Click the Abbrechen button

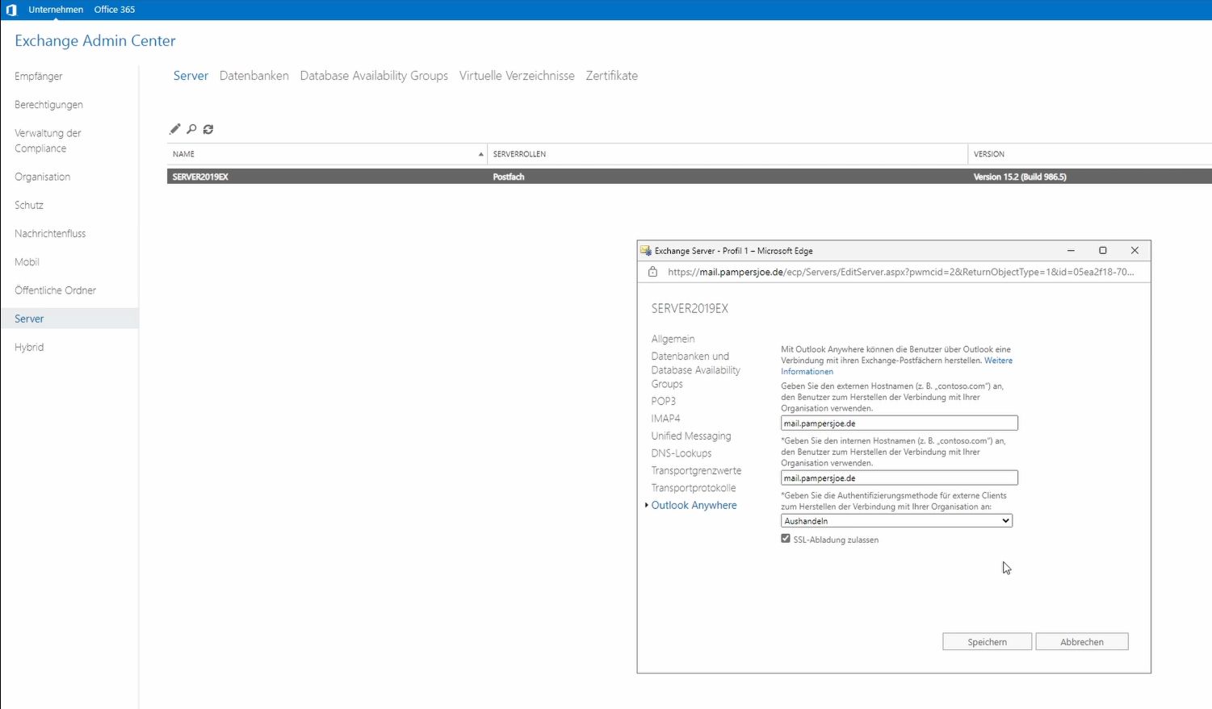pyautogui.click(x=1082, y=642)
